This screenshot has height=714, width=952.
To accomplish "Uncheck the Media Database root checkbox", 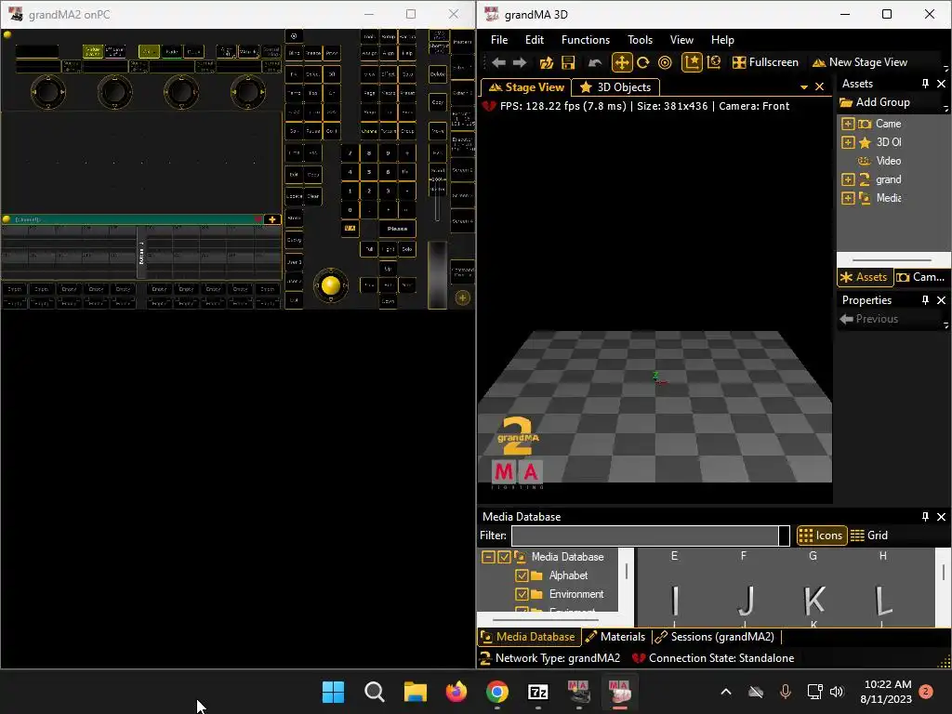I will [504, 557].
